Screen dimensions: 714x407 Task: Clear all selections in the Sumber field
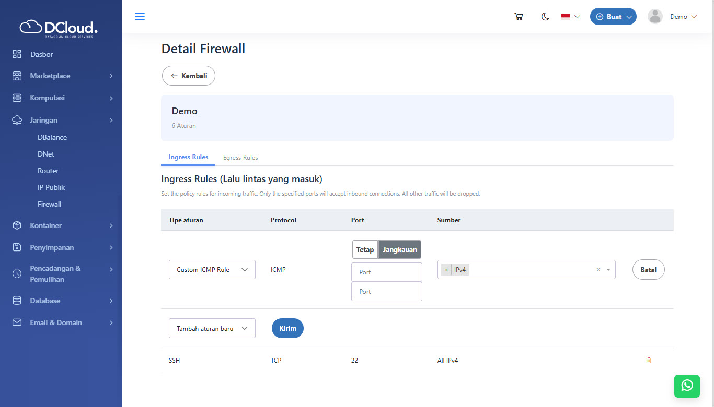click(598, 270)
